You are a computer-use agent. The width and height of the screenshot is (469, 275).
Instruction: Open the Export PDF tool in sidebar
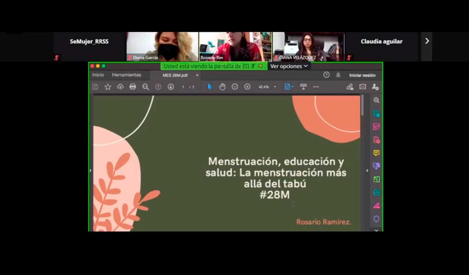point(376,114)
